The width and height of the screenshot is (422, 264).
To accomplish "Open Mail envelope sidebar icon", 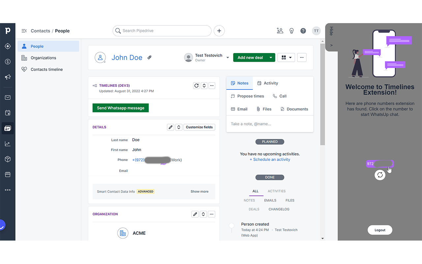I will 8,97.
